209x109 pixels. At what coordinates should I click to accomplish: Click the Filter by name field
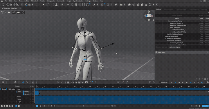[176, 15]
